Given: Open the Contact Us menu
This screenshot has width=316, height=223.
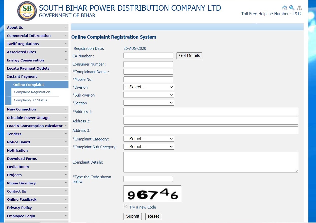Looking at the screenshot, I should point(37,191).
